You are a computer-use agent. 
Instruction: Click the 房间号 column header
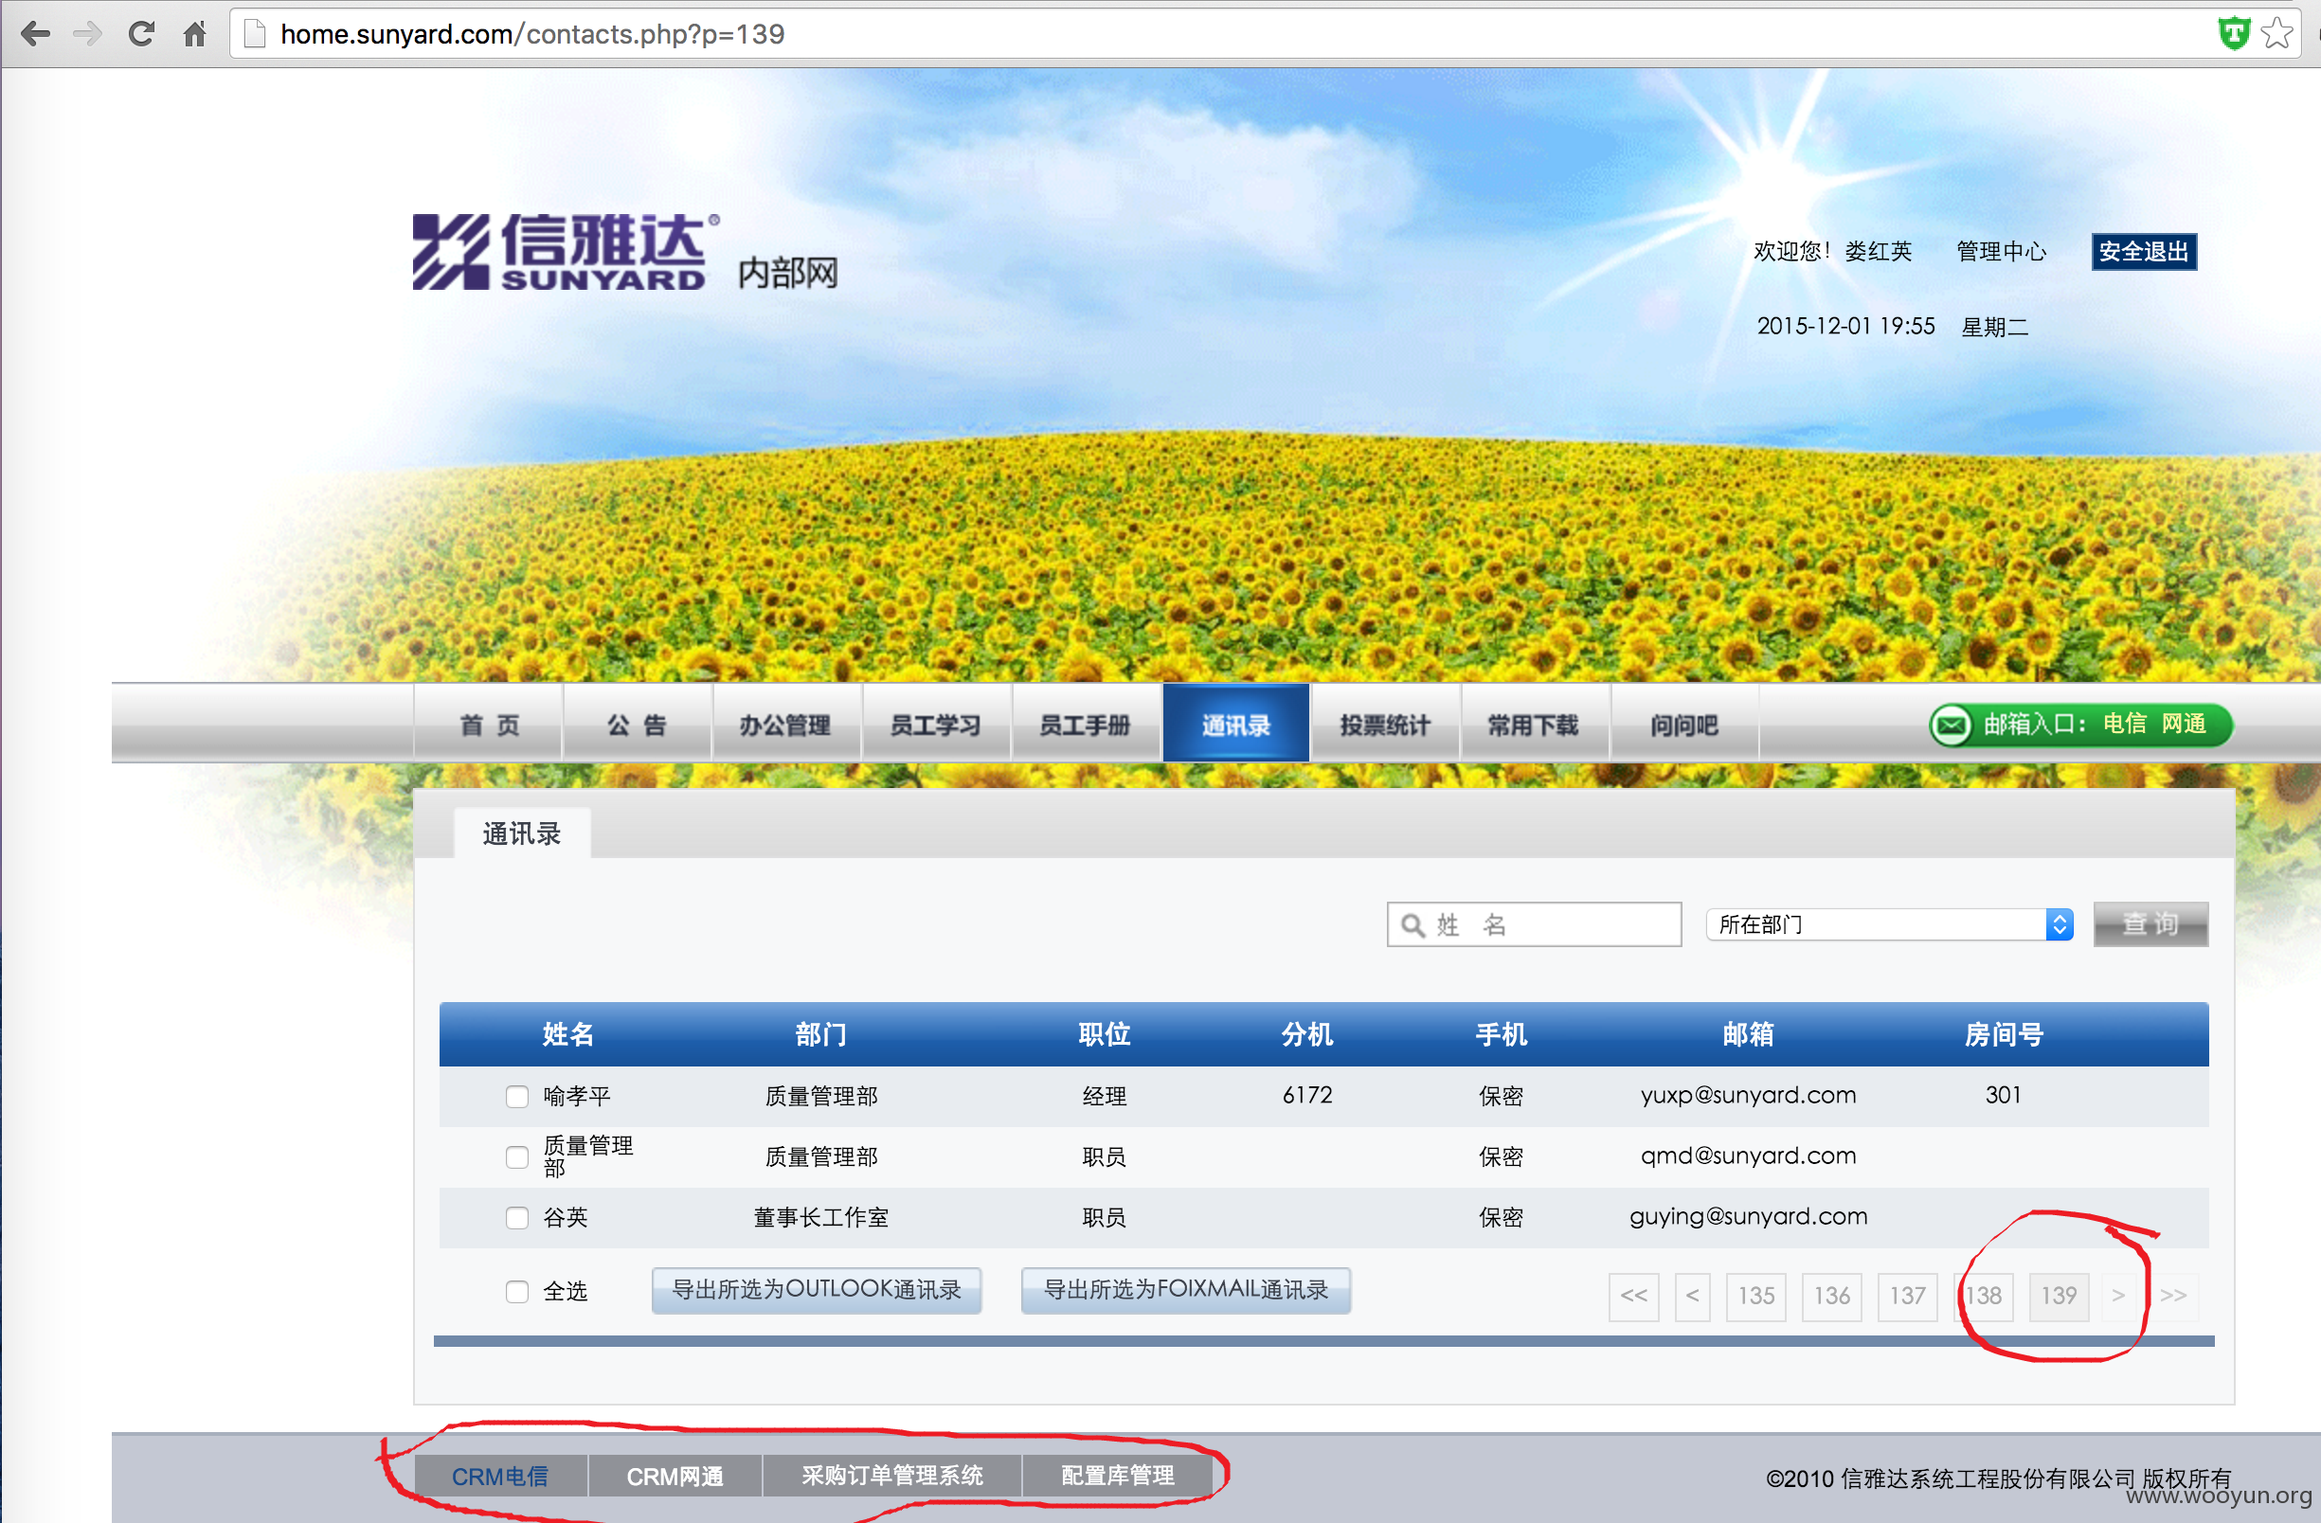[x=2004, y=1033]
